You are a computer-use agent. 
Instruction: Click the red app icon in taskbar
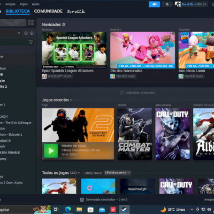pos(113,209)
